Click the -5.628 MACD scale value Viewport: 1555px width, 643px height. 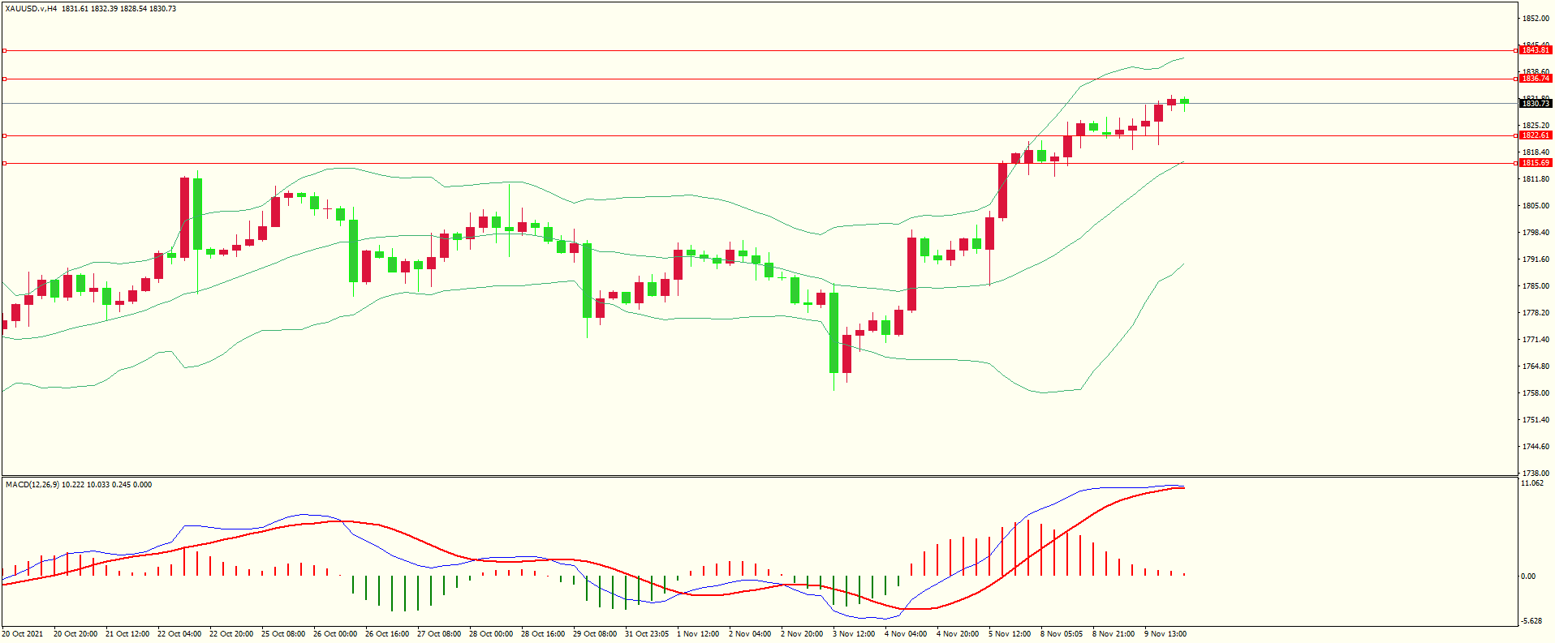coord(1532,621)
